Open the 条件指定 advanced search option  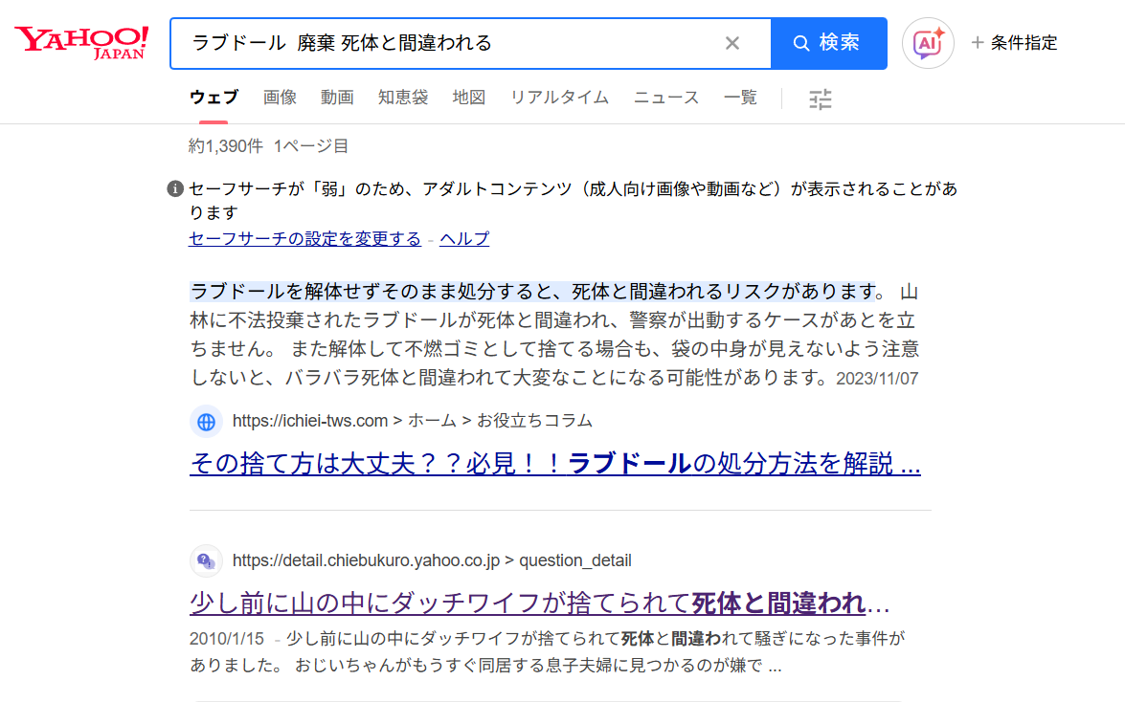click(x=1015, y=43)
